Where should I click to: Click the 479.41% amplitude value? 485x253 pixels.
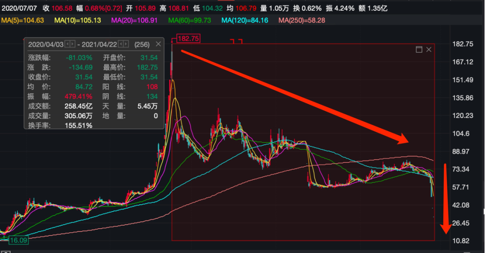point(78,96)
